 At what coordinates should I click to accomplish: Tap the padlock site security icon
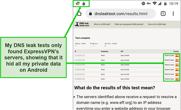coord(90,14)
